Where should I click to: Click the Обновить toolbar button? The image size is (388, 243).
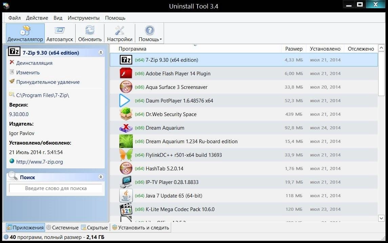pos(90,34)
